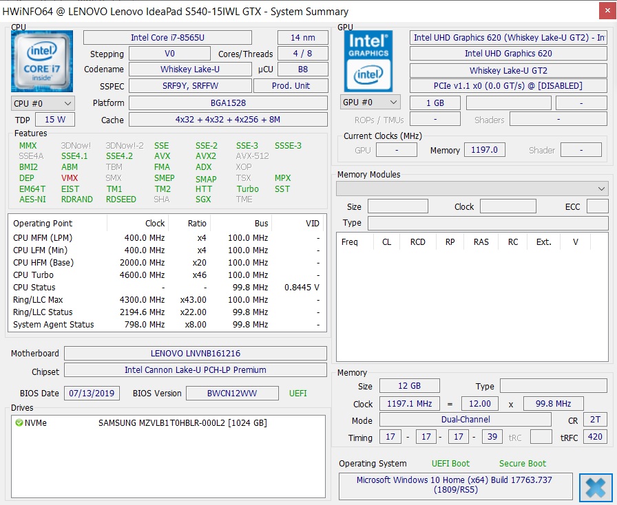Click the 12 GB memory size field
Image resolution: width=617 pixels, height=505 pixels.
(409, 387)
